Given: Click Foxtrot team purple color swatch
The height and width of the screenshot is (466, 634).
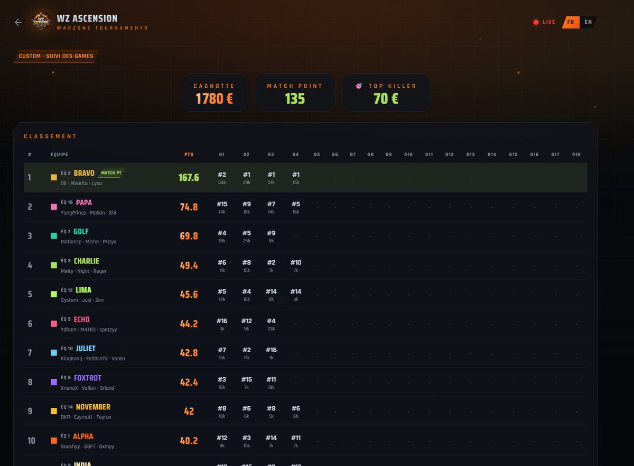Looking at the screenshot, I should [54, 382].
